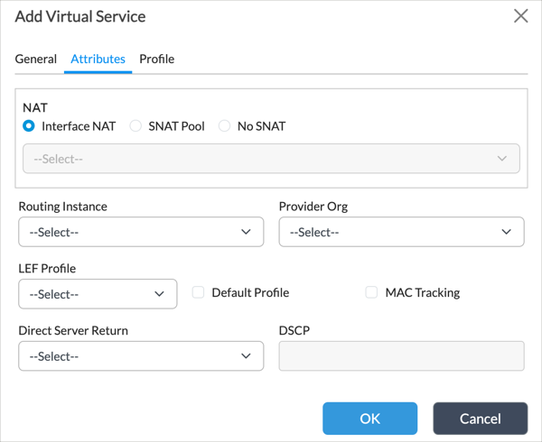Open the Provider Org dropdown
Screen dimensions: 542x442
[x=402, y=232]
